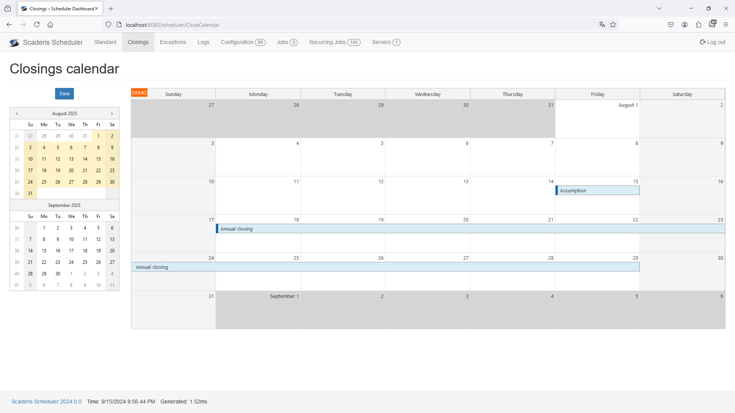The height and width of the screenshot is (413, 735).
Task: Click the translate page icon
Action: (602, 25)
